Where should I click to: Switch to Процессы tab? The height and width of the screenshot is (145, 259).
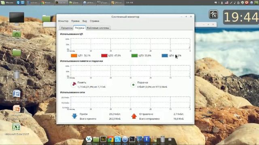67,28
